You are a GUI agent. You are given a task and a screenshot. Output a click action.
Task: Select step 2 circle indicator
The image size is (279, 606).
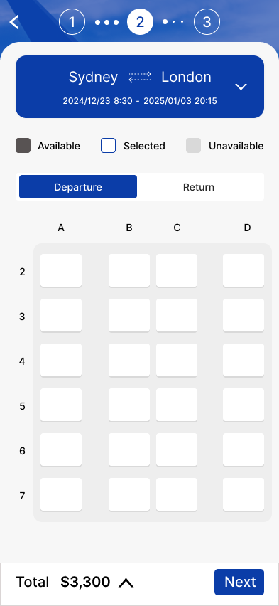[x=140, y=22]
